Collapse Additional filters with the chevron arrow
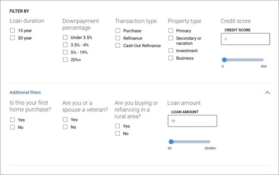 267,92
